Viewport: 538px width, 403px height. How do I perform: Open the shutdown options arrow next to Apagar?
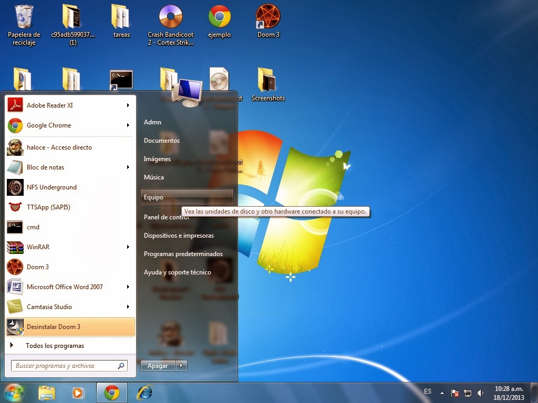[181, 366]
